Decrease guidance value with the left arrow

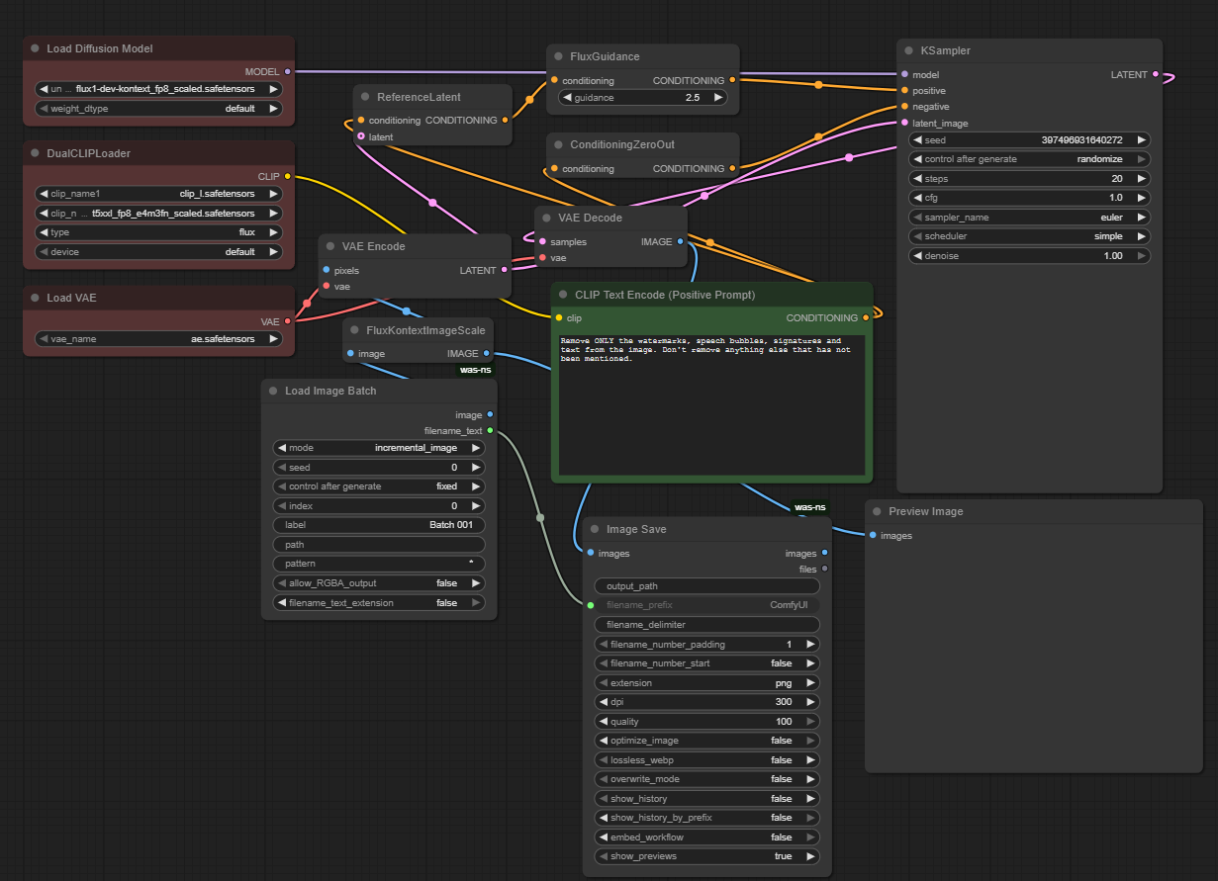[x=565, y=98]
